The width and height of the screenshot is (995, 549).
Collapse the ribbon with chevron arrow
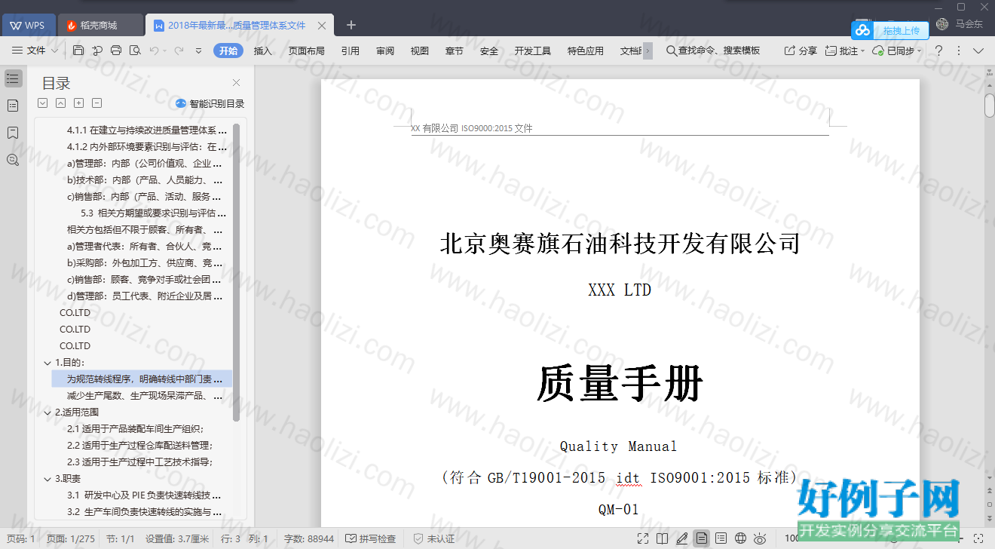tap(978, 51)
